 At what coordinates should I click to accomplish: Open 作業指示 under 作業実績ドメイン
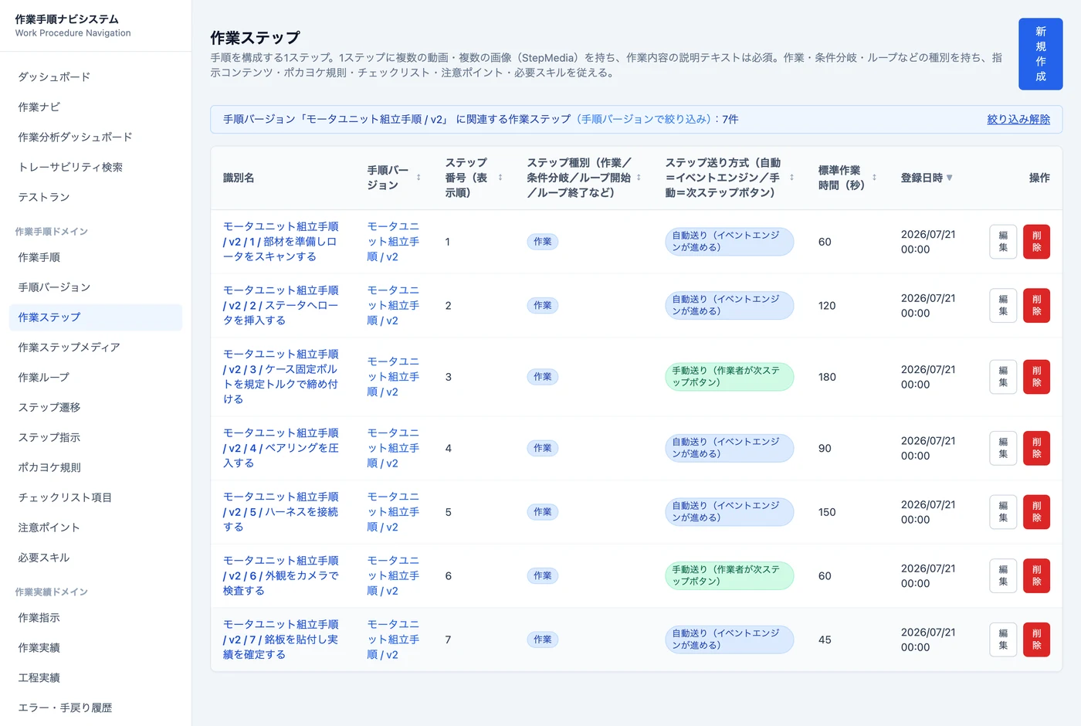[96, 618]
